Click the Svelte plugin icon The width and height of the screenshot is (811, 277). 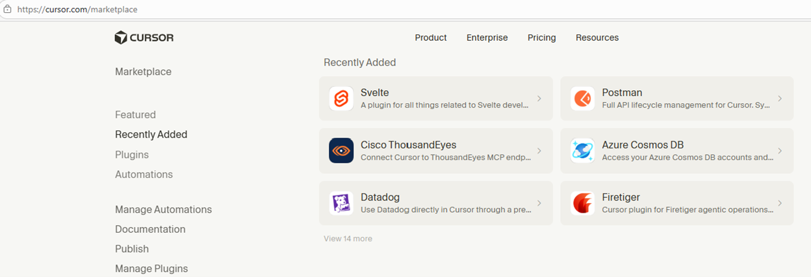[341, 99]
